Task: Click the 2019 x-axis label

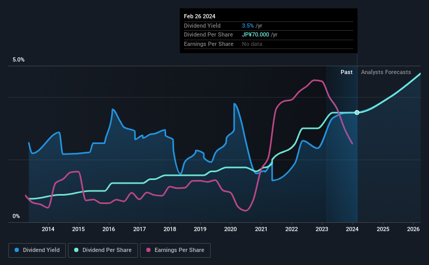Action: pyautogui.click(x=200, y=229)
